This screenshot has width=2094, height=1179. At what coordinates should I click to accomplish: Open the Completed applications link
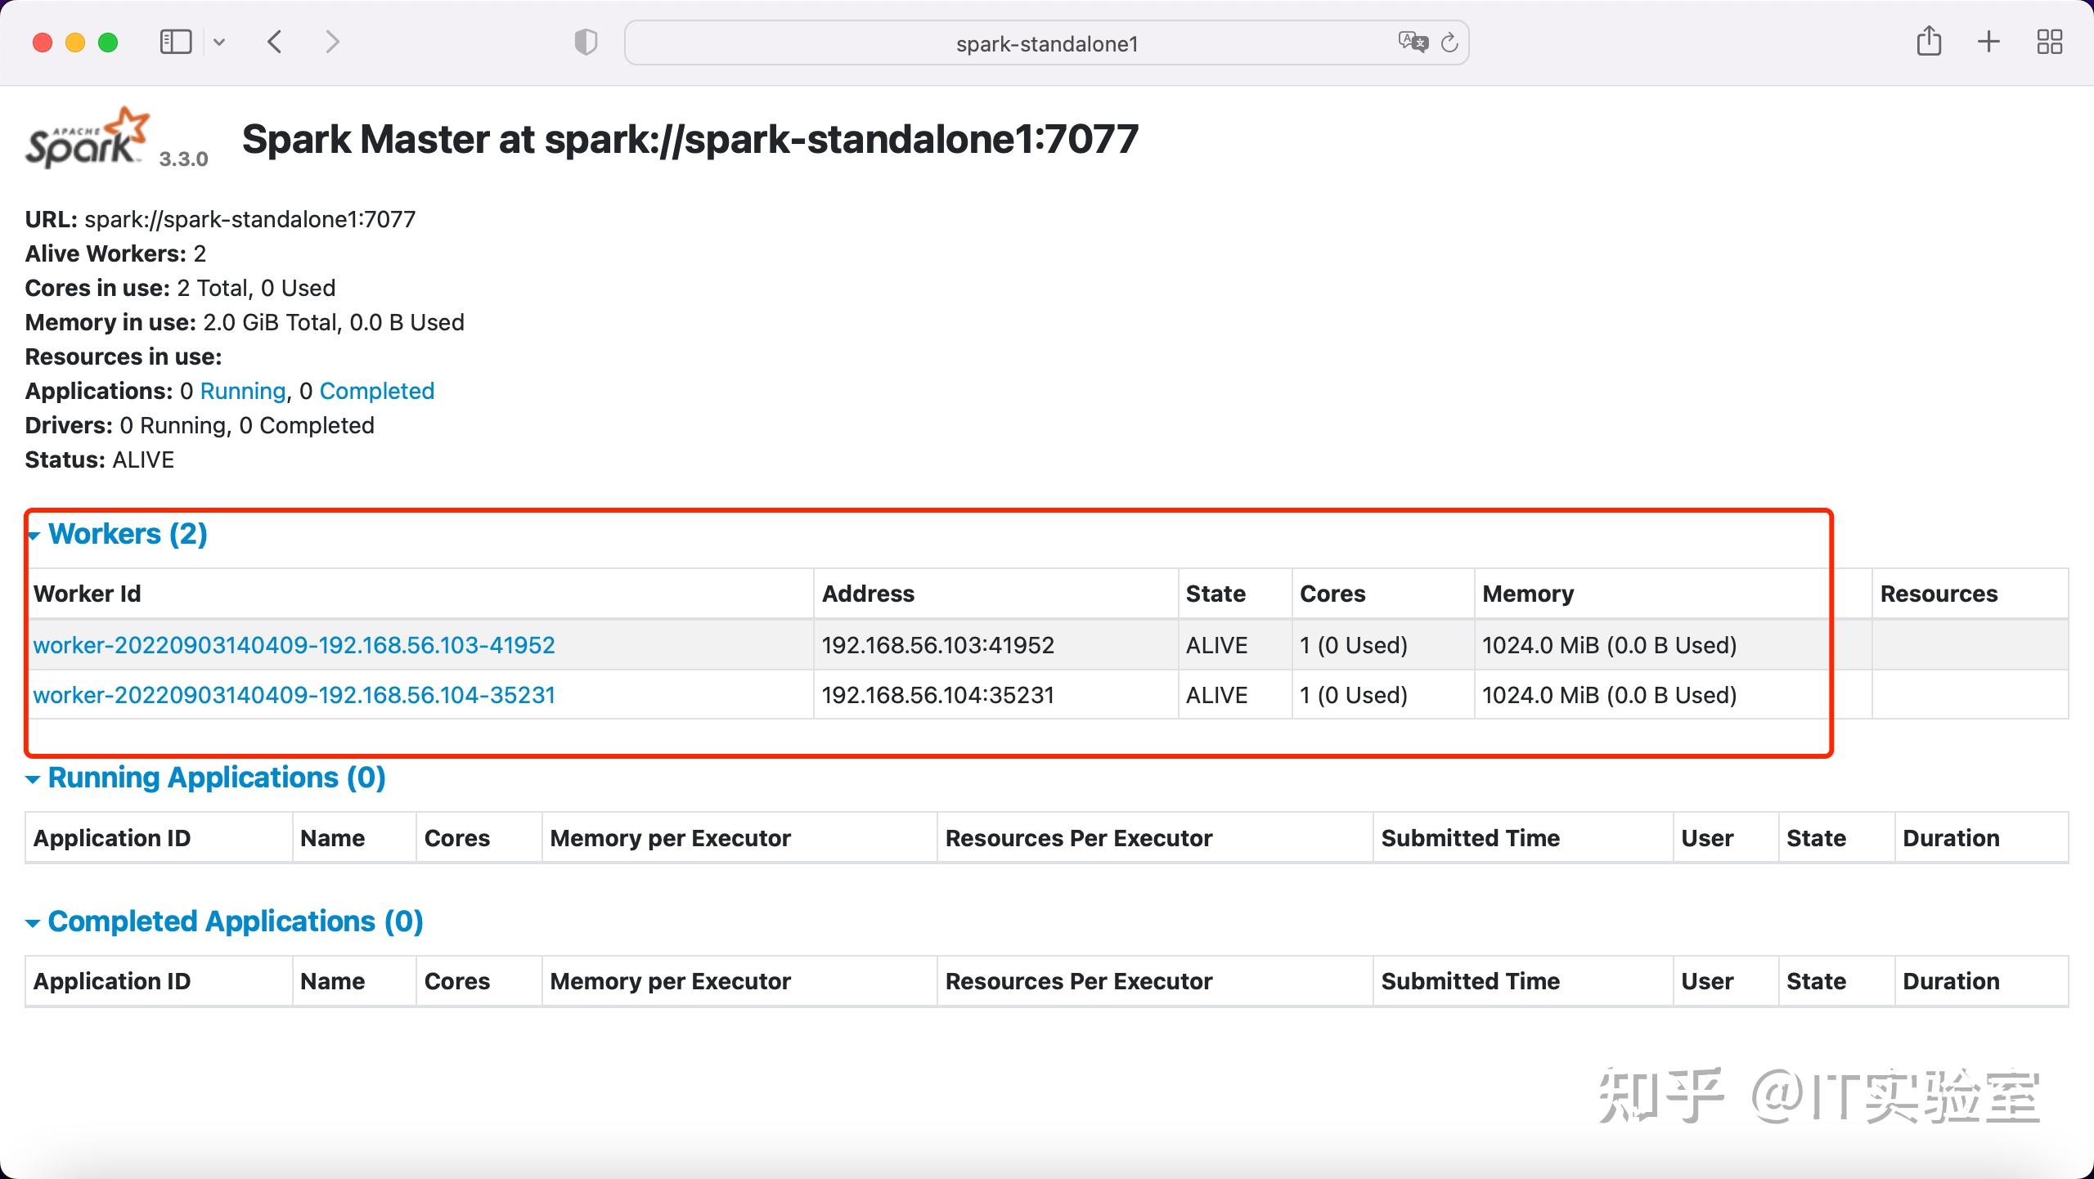pos(377,391)
